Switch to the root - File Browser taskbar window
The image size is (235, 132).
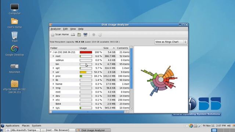[x=58, y=130]
